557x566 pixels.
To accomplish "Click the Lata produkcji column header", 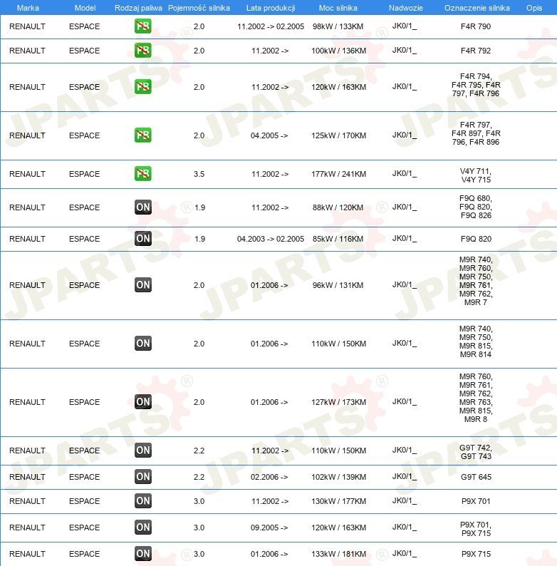I will pyautogui.click(x=269, y=7).
